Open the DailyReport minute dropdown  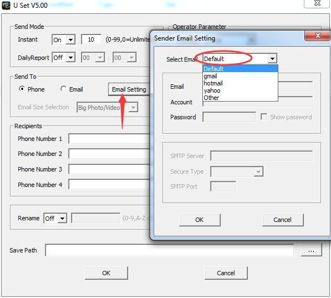click(x=131, y=58)
